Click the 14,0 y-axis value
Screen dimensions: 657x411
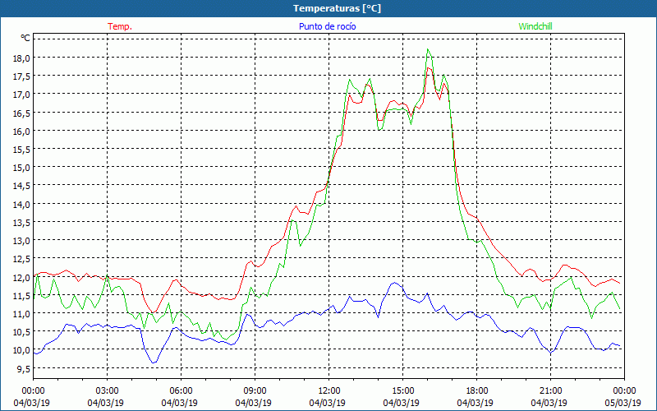pos(21,204)
